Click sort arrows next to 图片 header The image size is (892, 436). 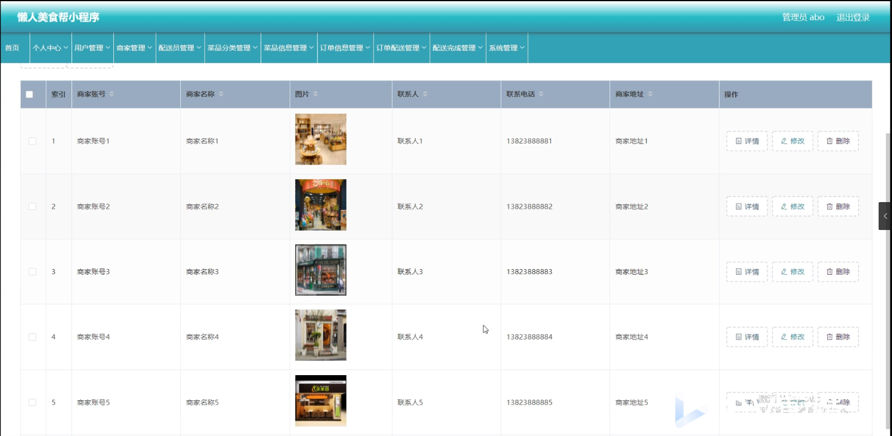point(315,94)
